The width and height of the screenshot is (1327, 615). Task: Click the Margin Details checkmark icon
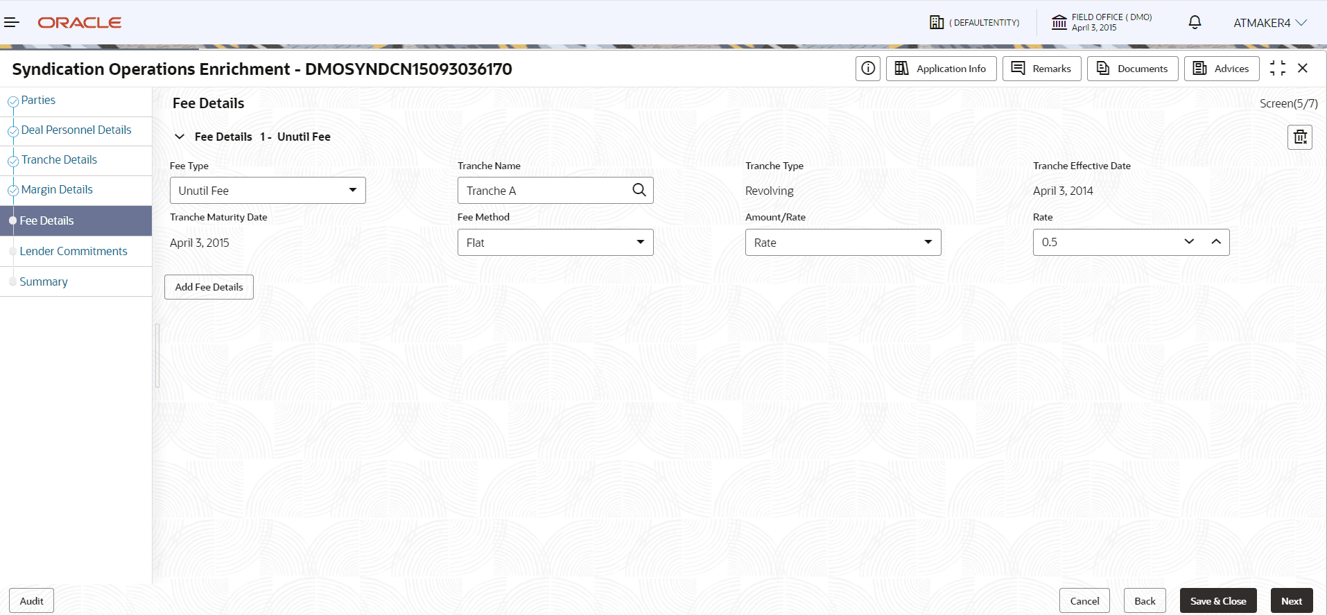pos(12,191)
